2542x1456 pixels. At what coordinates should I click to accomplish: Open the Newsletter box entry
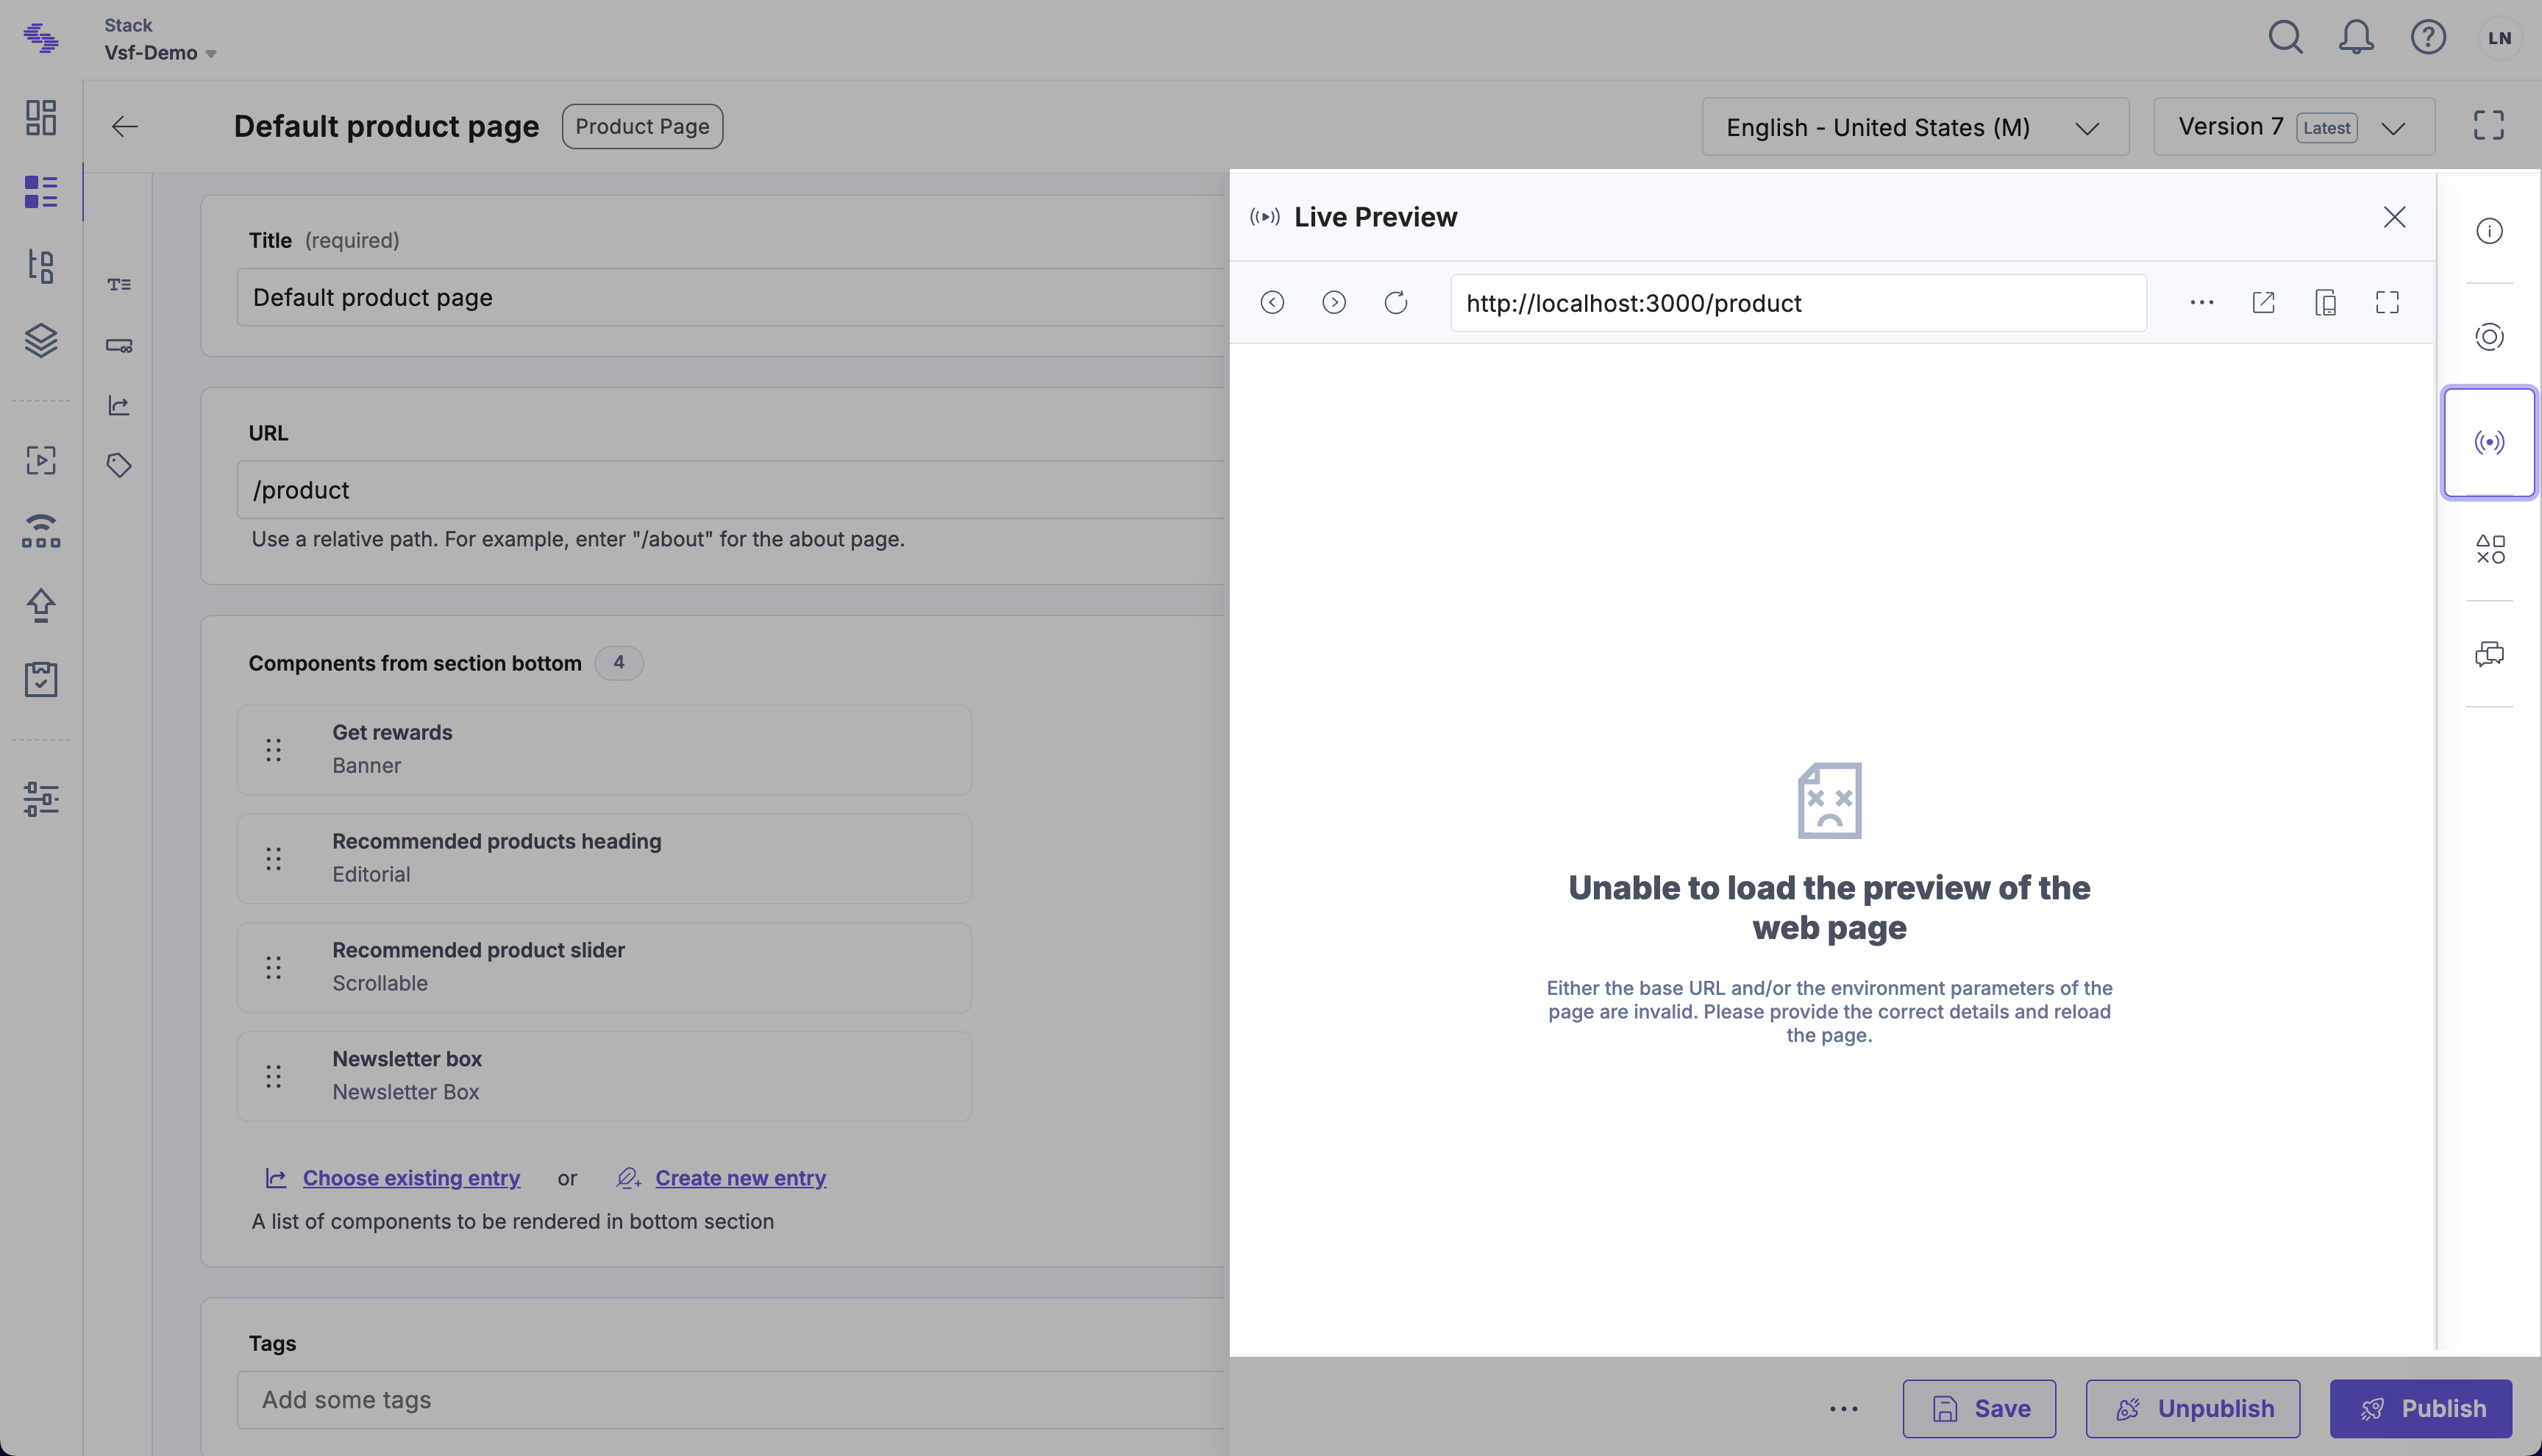(x=604, y=1077)
